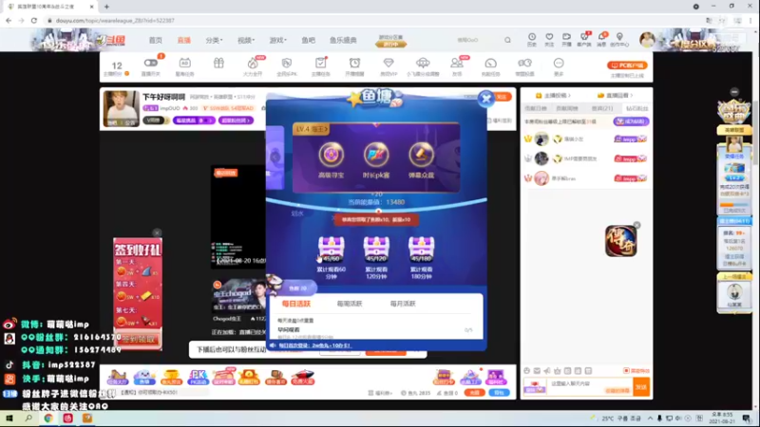Viewport: 760px width, 427px height.
Task: Switch to the 每周活跃 tab
Action: [x=350, y=304]
